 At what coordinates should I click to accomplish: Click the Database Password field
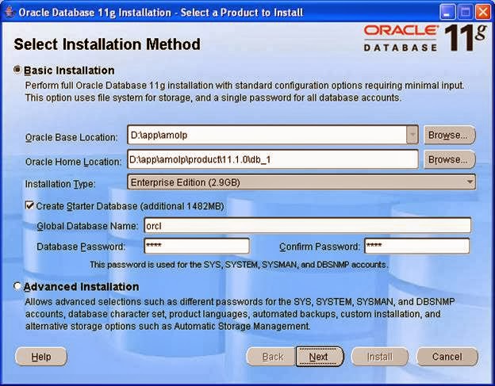tap(197, 246)
